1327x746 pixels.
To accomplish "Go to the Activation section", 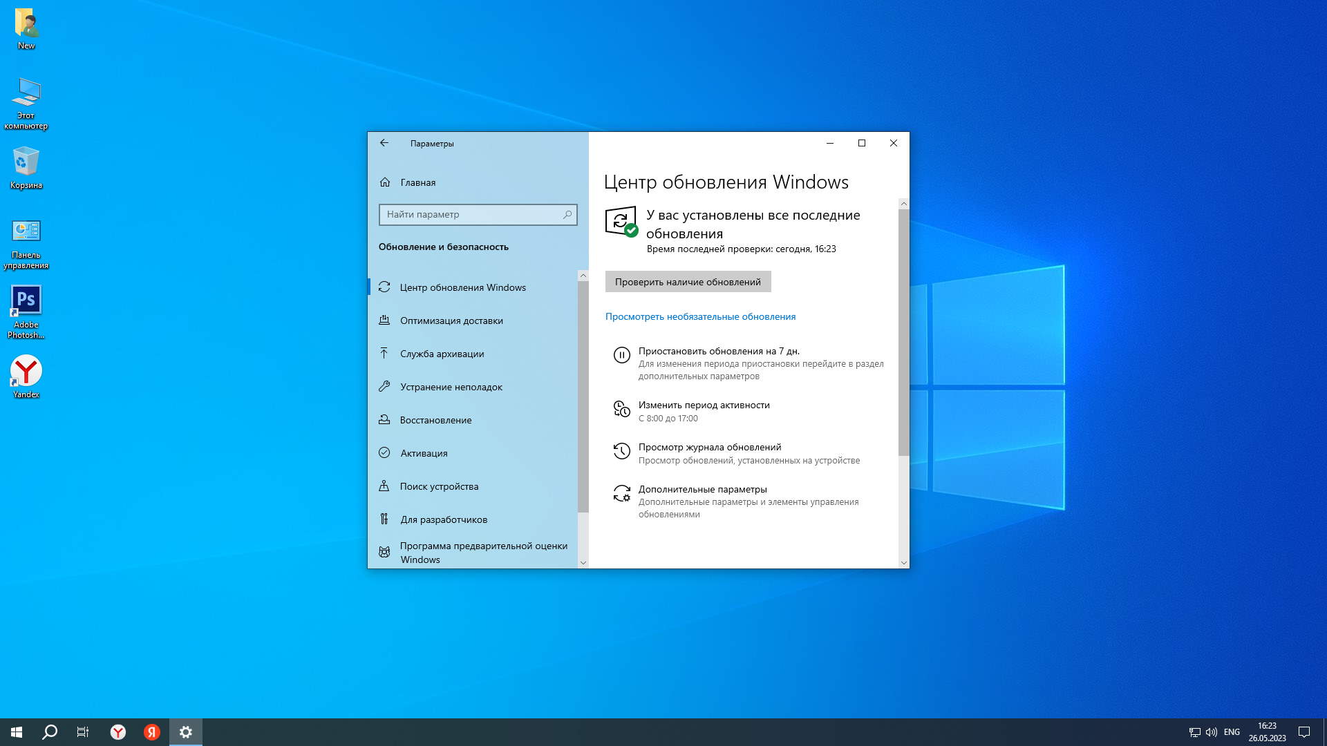I will [424, 453].
